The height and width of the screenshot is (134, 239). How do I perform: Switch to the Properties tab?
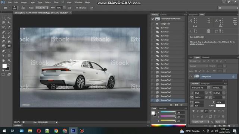pos(193,15)
